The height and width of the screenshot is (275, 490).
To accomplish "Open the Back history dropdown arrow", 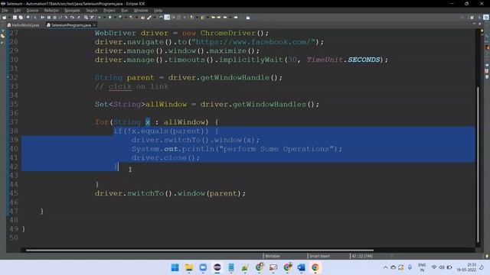I will [x=230, y=18].
